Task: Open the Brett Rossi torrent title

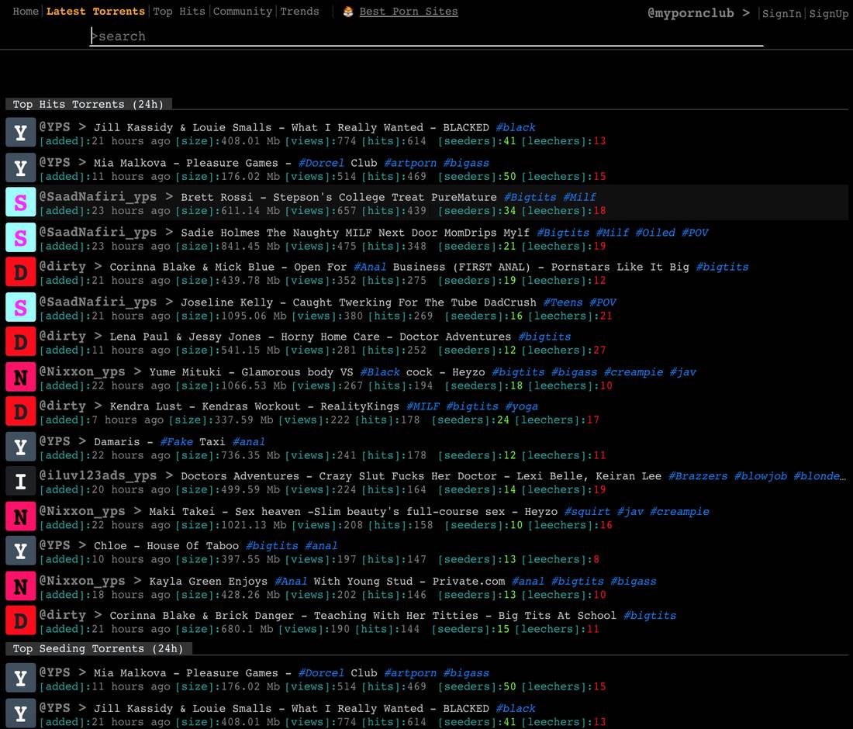Action: (x=338, y=197)
